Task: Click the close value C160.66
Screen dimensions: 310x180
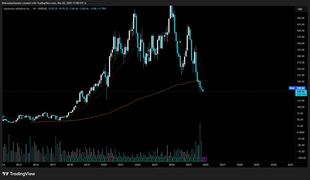Action: [84, 9]
